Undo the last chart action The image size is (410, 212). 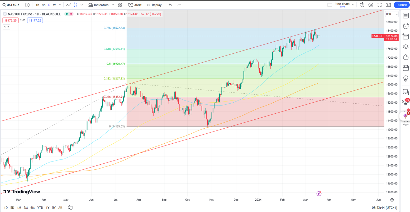tap(170, 5)
